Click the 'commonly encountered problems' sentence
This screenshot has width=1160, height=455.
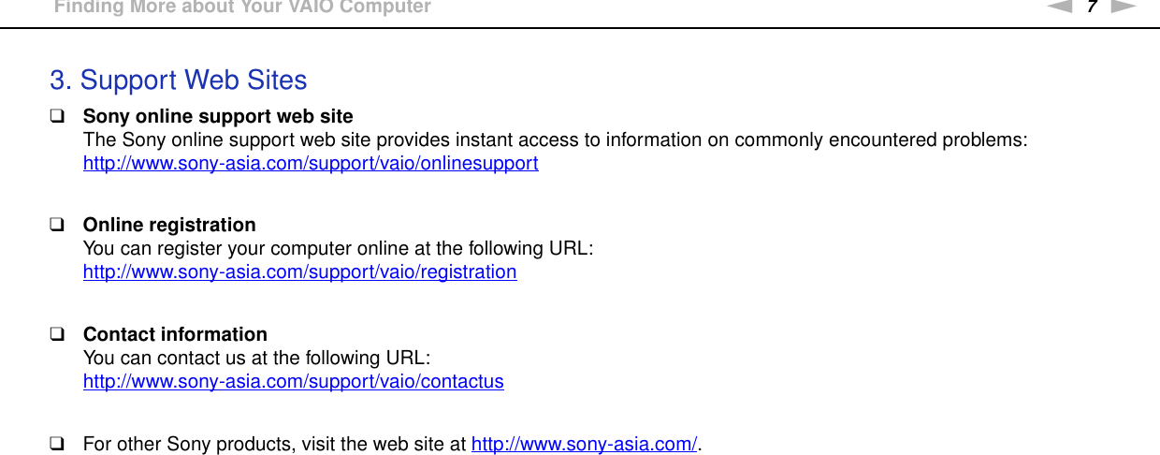point(555,140)
